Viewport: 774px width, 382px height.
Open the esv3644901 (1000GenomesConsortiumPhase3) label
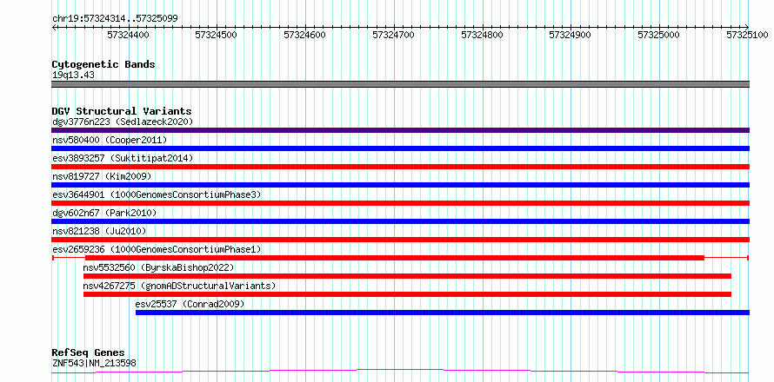(157, 194)
